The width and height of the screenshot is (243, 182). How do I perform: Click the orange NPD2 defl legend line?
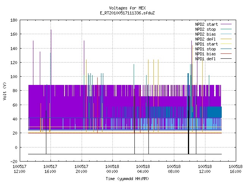226,39
